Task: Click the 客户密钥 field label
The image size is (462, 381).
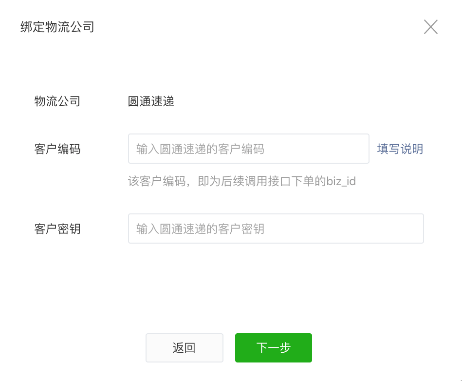Action: click(x=57, y=229)
